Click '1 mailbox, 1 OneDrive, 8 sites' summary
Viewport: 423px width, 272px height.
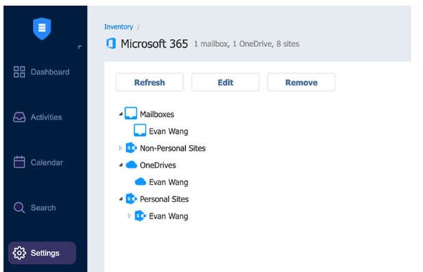[247, 44]
